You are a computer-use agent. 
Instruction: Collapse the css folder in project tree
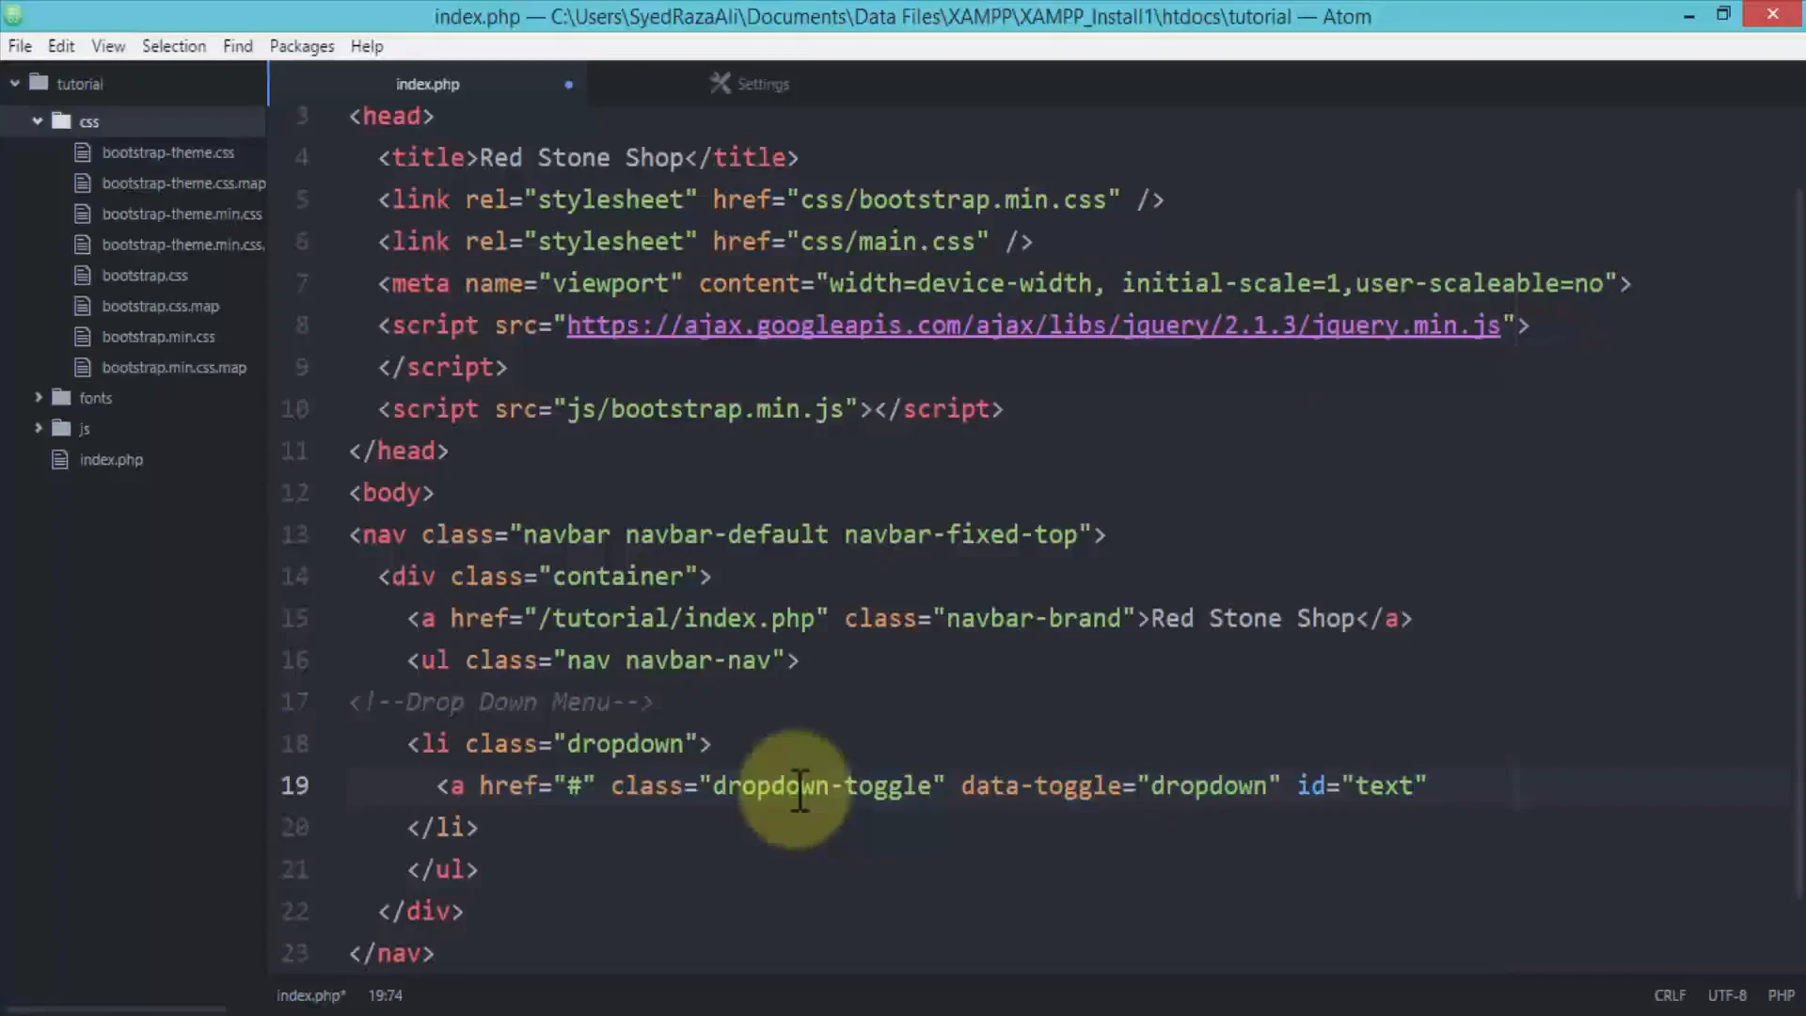point(37,120)
